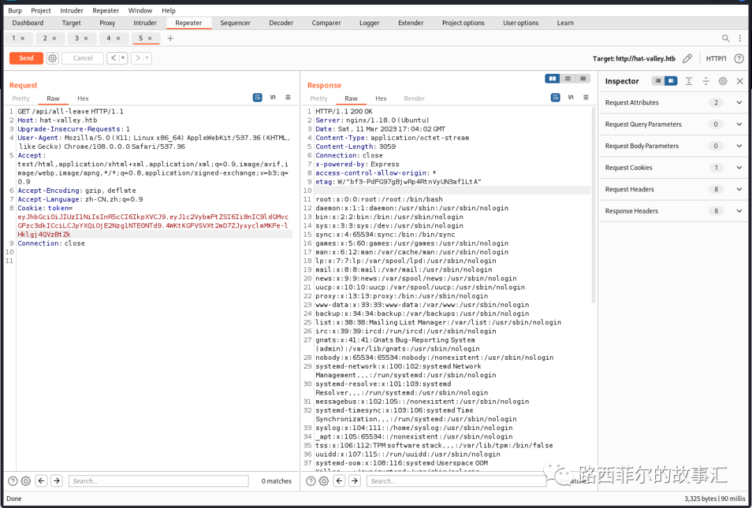
Task: Open send settings gear next to Send
Action: point(52,58)
